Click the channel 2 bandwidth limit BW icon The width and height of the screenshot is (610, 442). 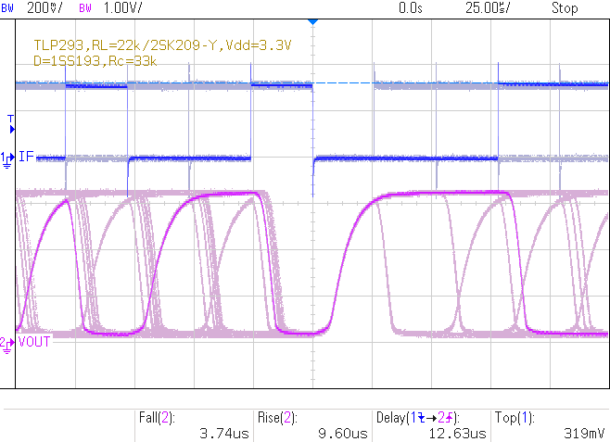click(85, 8)
